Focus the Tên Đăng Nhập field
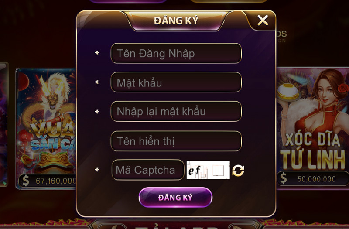349x229 pixels. click(x=176, y=53)
